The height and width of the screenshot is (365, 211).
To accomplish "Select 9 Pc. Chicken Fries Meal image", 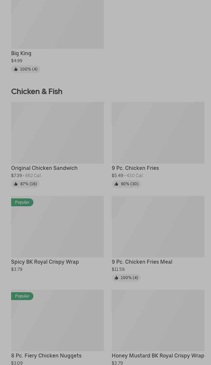I will point(158,226).
